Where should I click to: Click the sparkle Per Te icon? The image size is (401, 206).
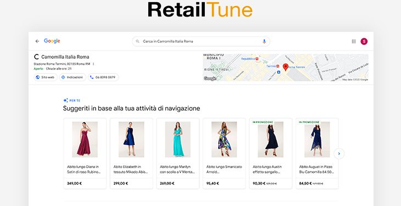[66, 101]
